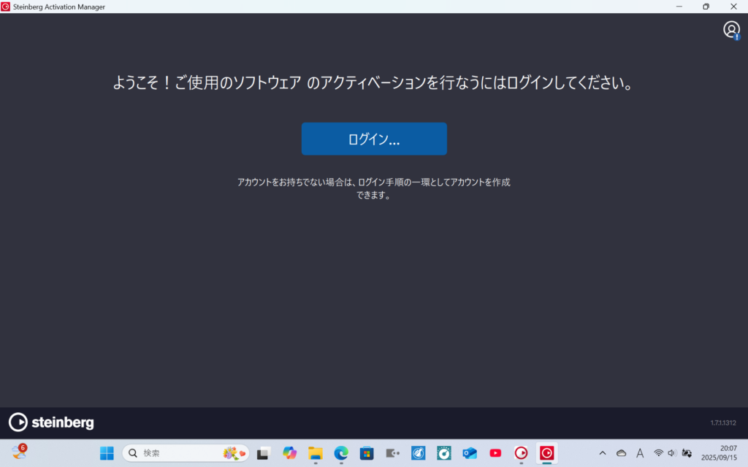Open Wi-Fi network quick settings
The height and width of the screenshot is (467, 748).
click(659, 453)
